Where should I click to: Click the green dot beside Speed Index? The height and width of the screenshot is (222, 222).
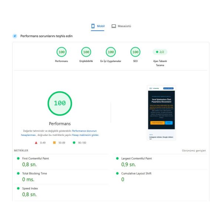pyautogui.click(x=18, y=188)
